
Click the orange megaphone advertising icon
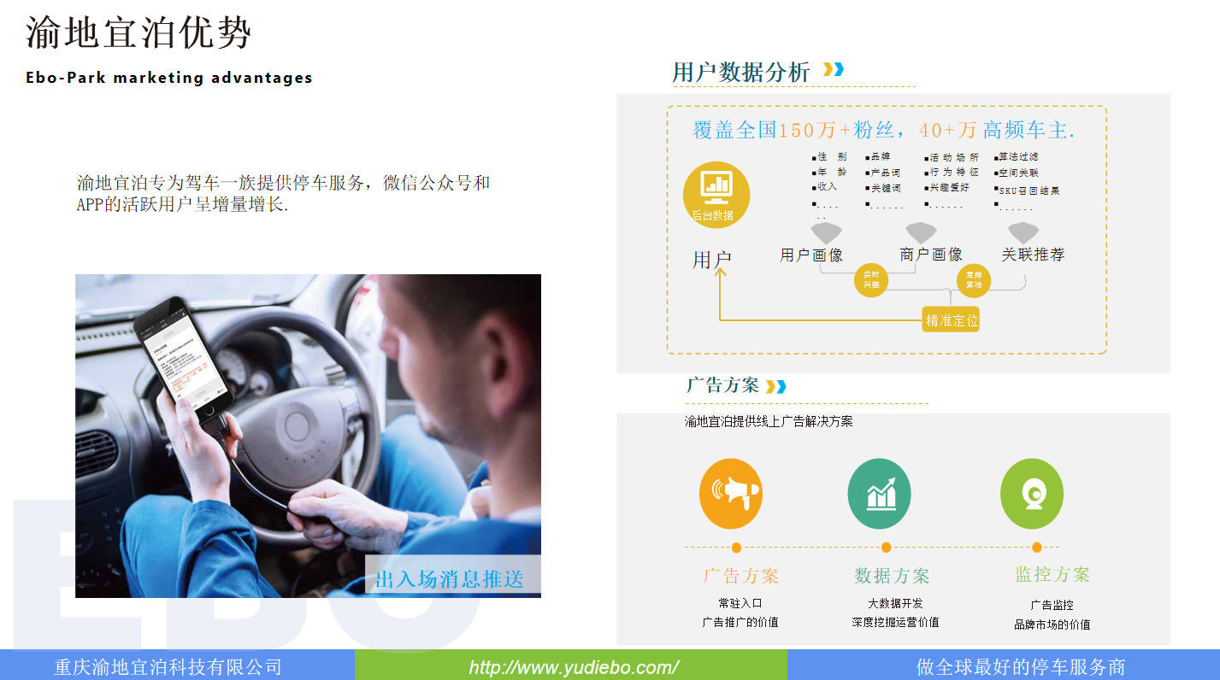click(x=730, y=494)
